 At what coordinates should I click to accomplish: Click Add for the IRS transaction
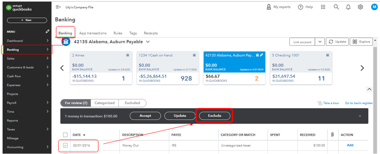click(x=350, y=145)
